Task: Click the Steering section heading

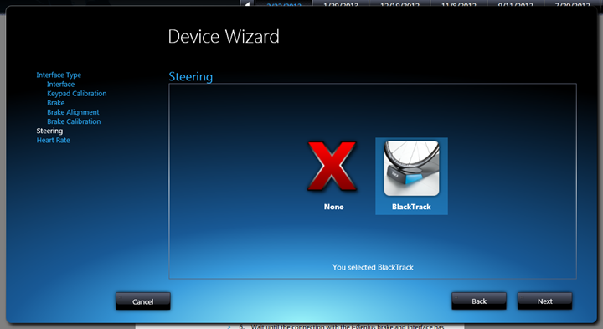Action: tap(190, 76)
